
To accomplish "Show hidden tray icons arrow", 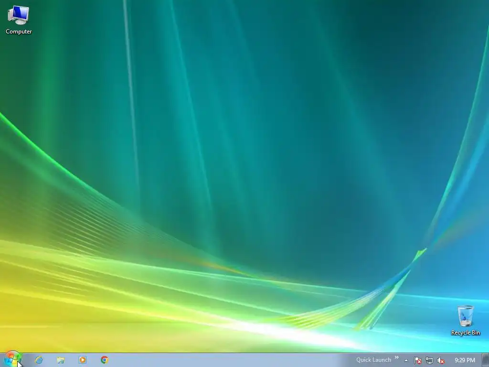I will point(406,360).
